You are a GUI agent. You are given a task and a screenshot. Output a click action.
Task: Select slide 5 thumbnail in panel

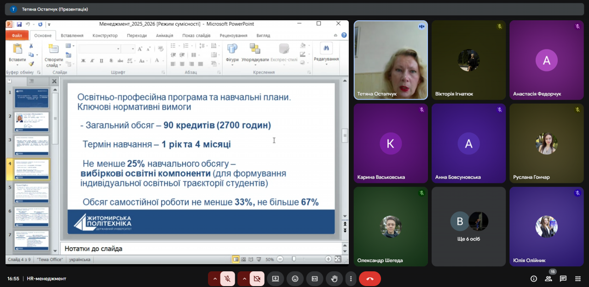point(32,193)
